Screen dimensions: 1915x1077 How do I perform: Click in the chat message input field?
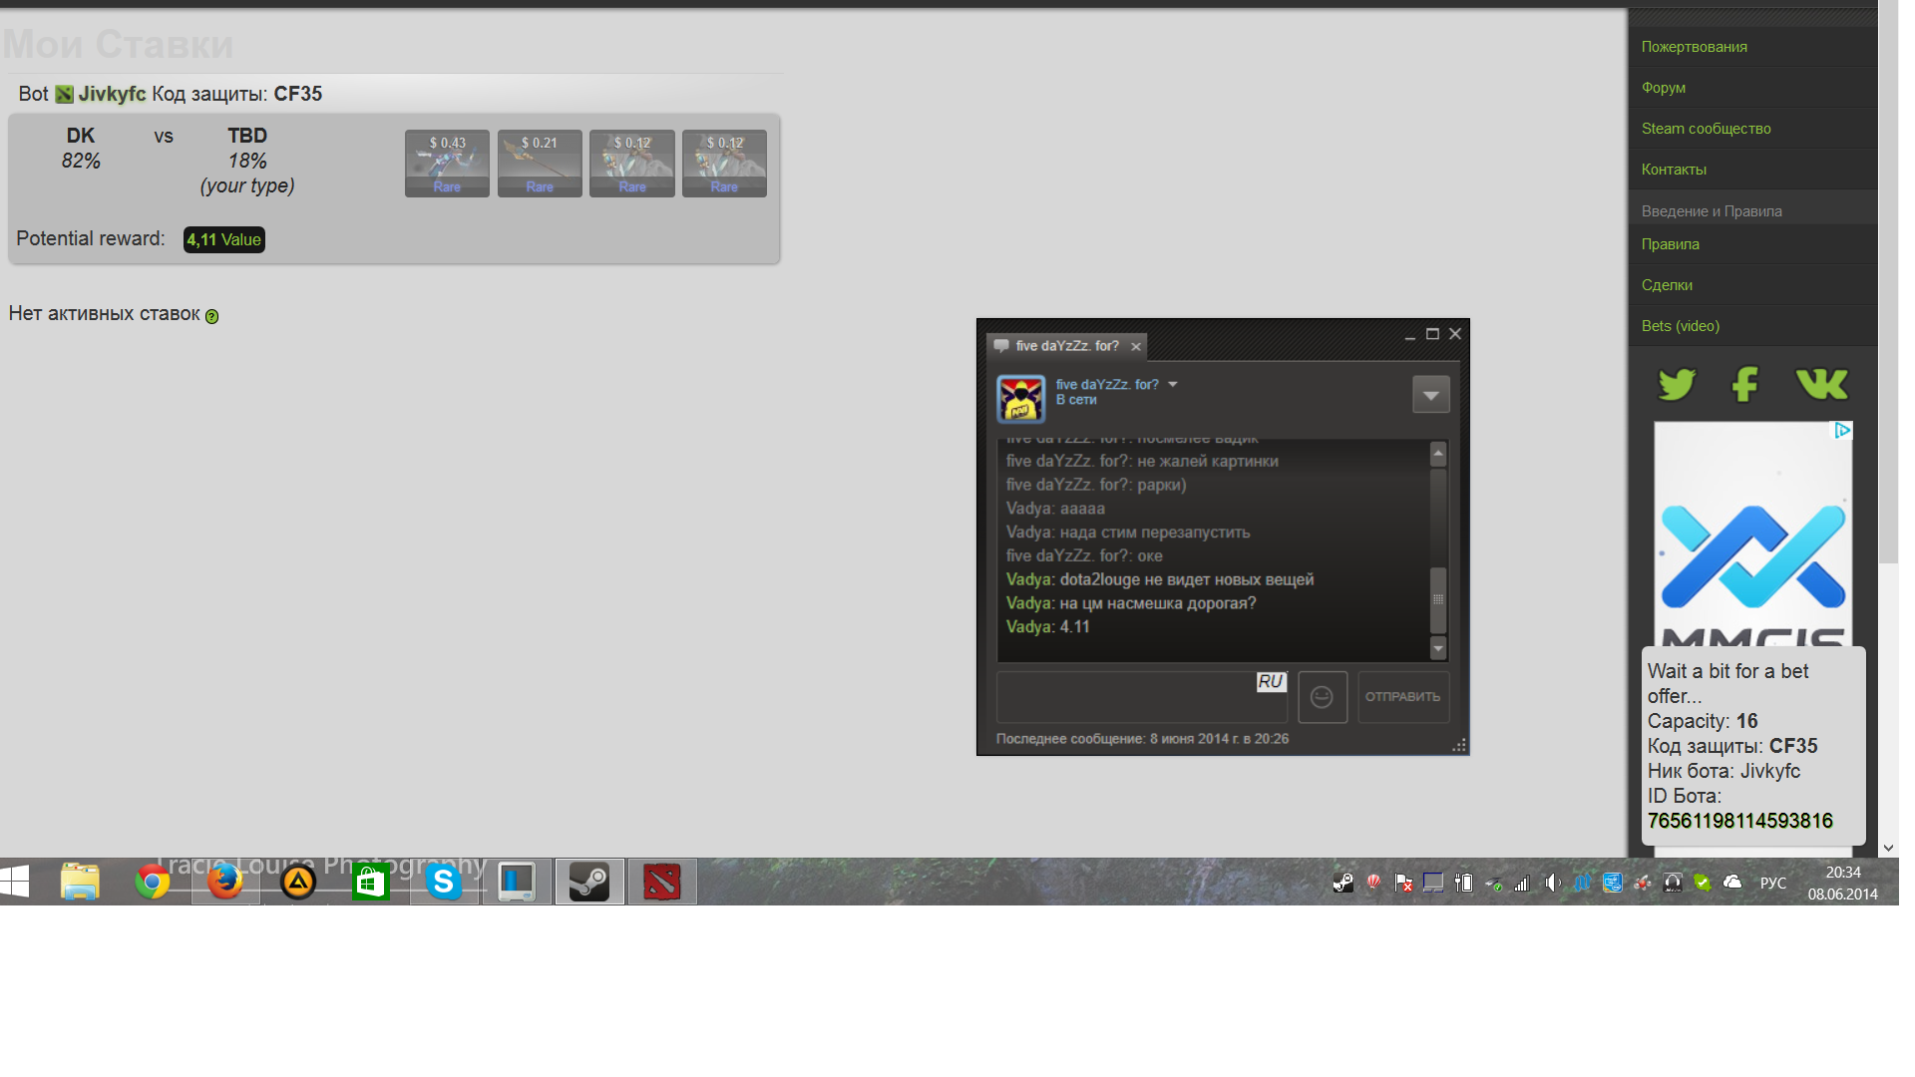(x=1127, y=698)
